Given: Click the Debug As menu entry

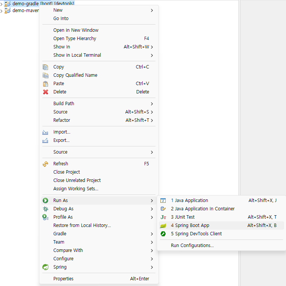Looking at the screenshot, I should [98, 209].
